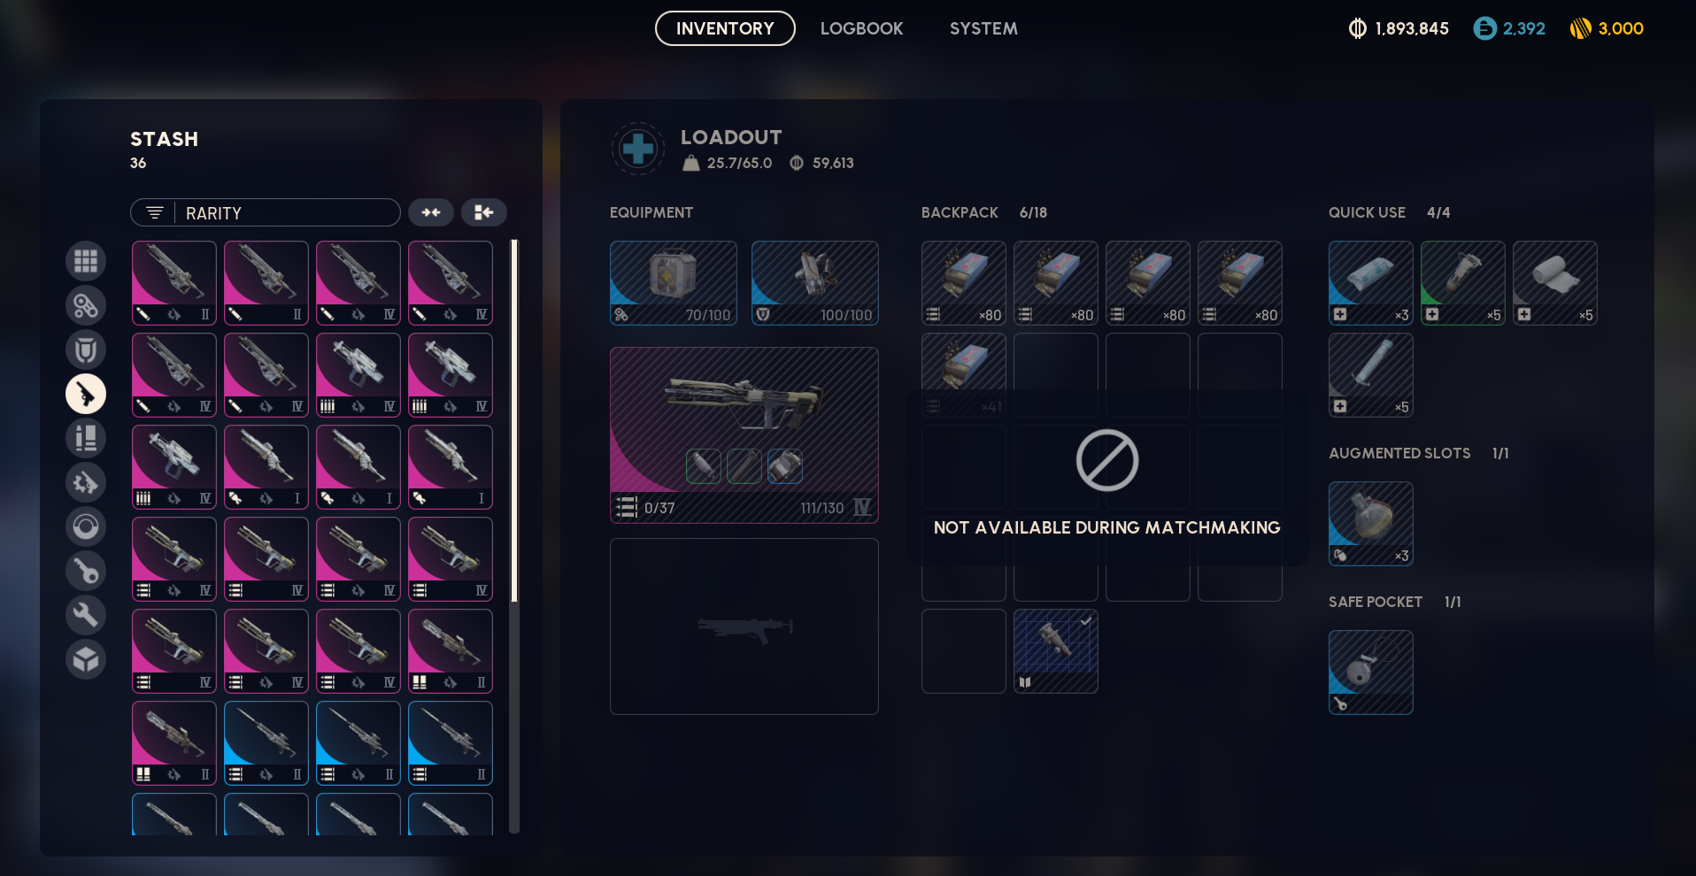Screen dimensions: 1696x876
Task: Filter stash by shield category icon
Action: pyautogui.click(x=86, y=350)
